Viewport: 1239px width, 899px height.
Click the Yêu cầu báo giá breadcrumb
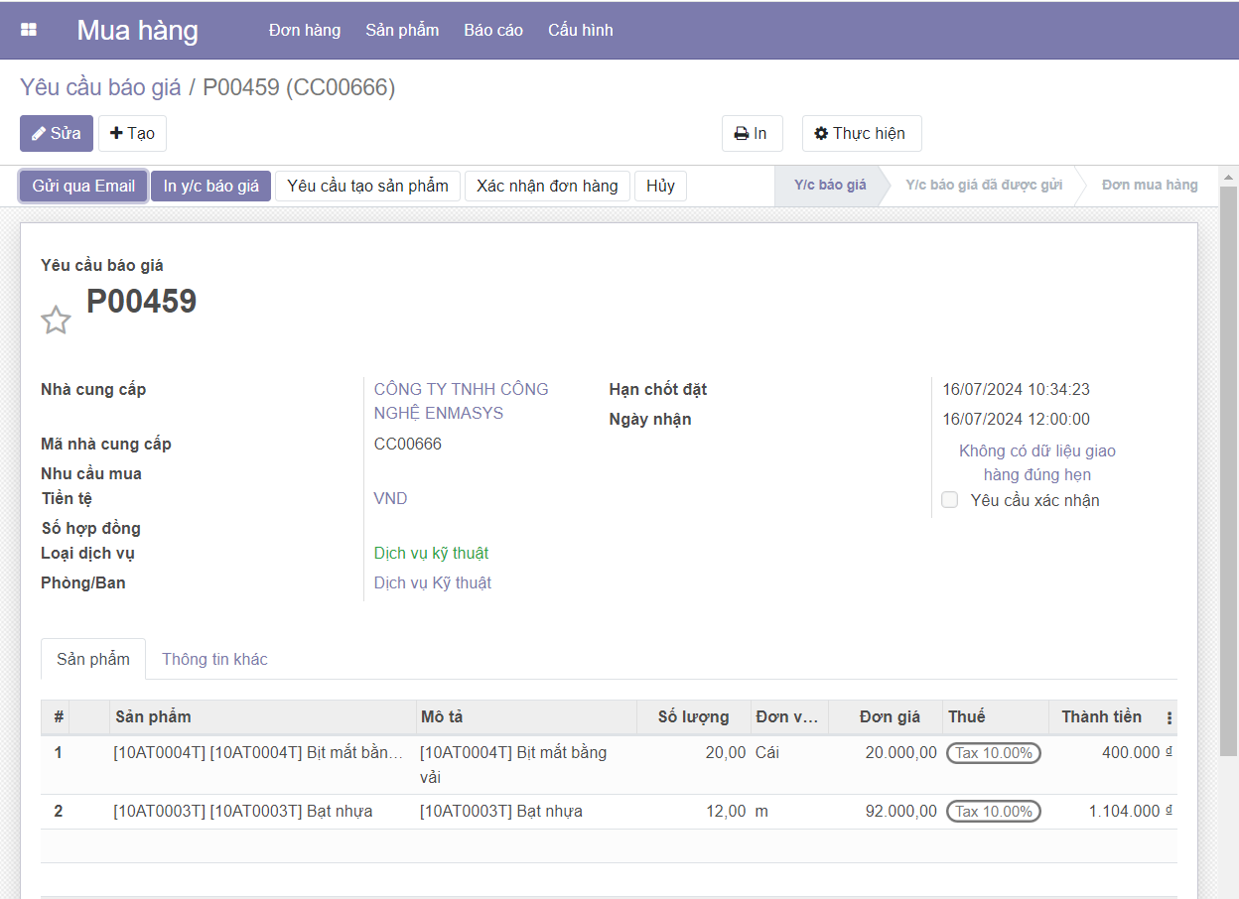point(100,87)
